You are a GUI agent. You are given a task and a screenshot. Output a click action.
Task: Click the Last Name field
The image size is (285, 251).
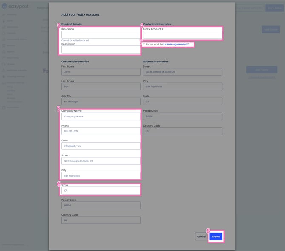(x=101, y=87)
